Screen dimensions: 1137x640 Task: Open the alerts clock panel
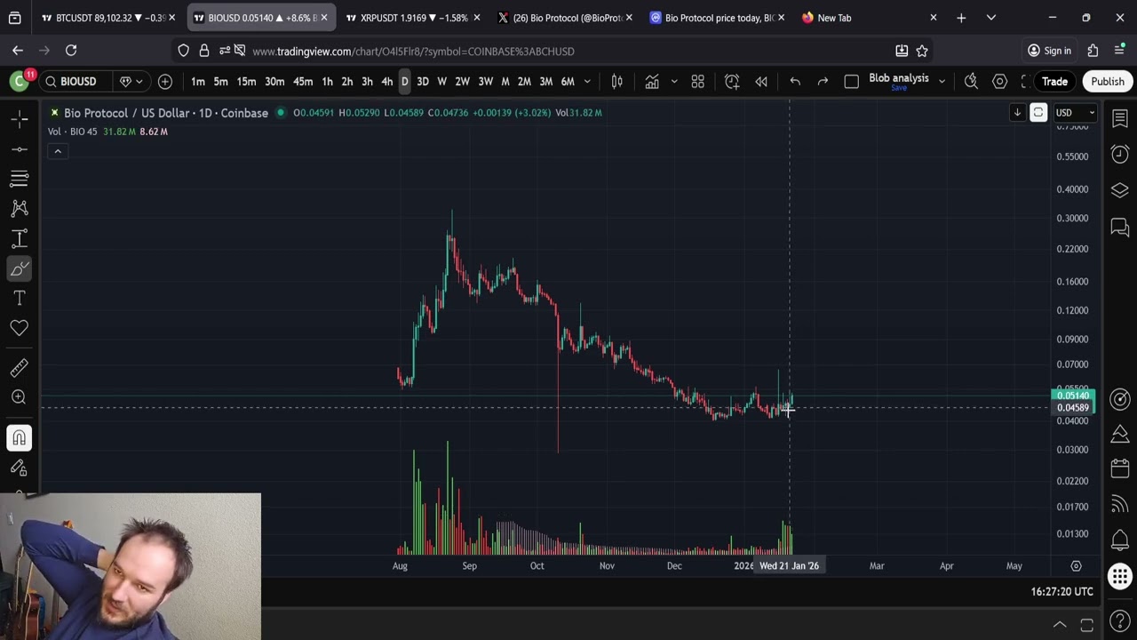coord(1119,154)
